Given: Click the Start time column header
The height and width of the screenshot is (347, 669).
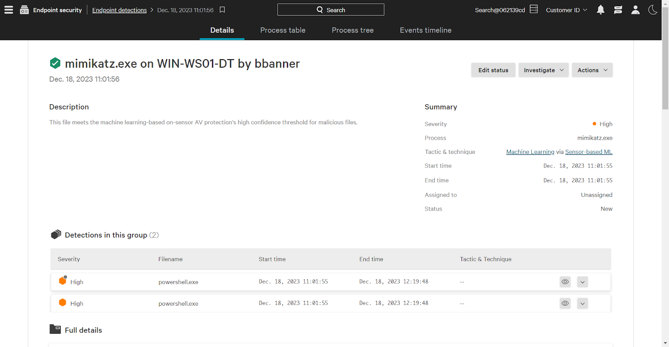Looking at the screenshot, I should click(x=272, y=259).
